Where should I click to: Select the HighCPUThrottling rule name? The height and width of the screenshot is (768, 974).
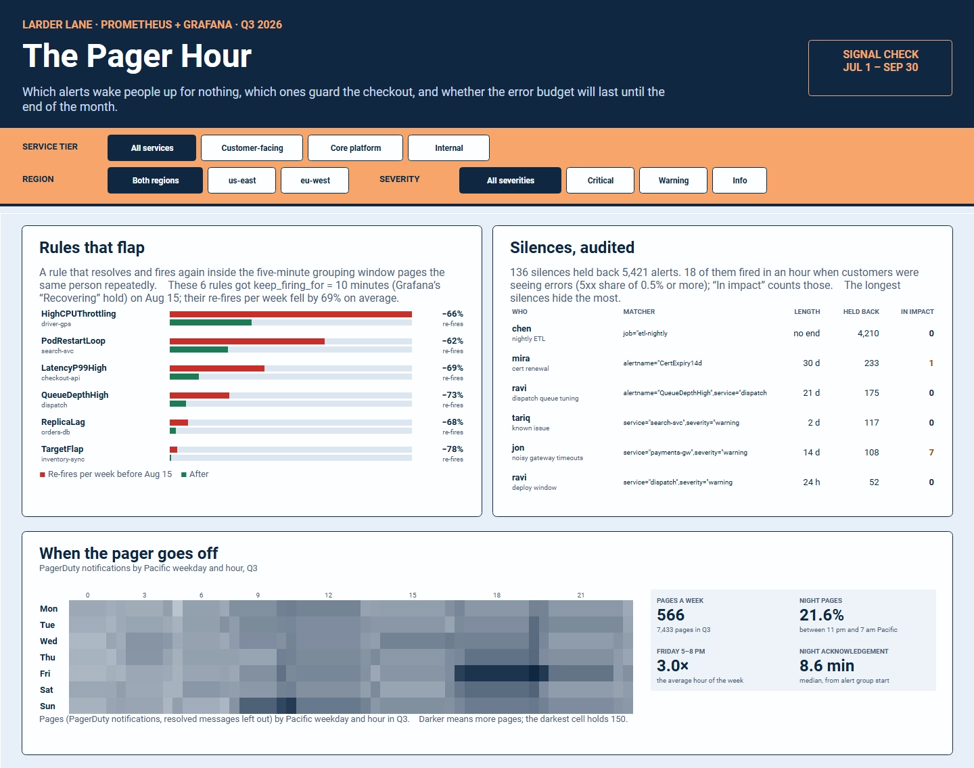pos(78,314)
